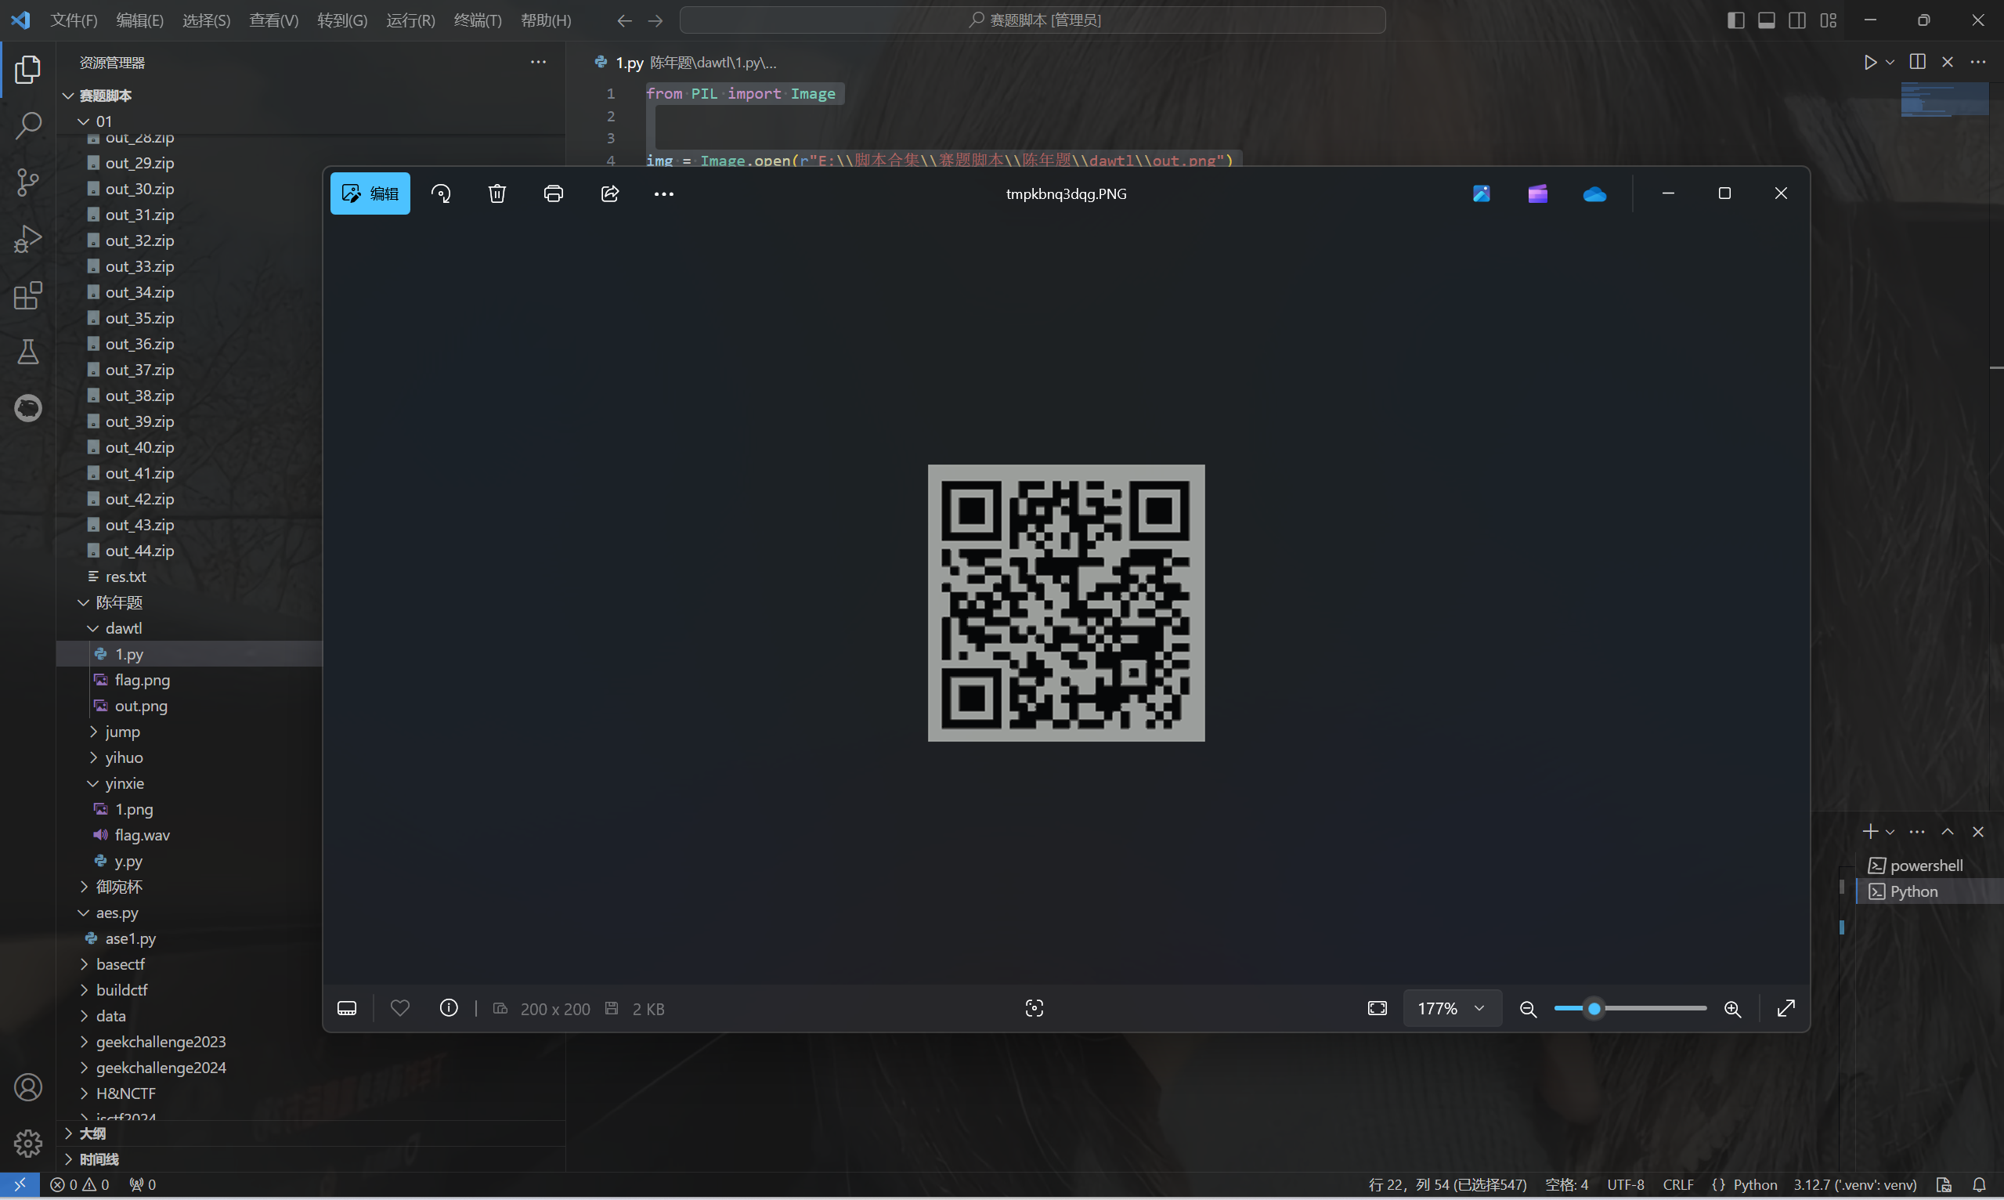2004x1200 pixels.
Task: Split the editor to the right
Action: (1917, 62)
